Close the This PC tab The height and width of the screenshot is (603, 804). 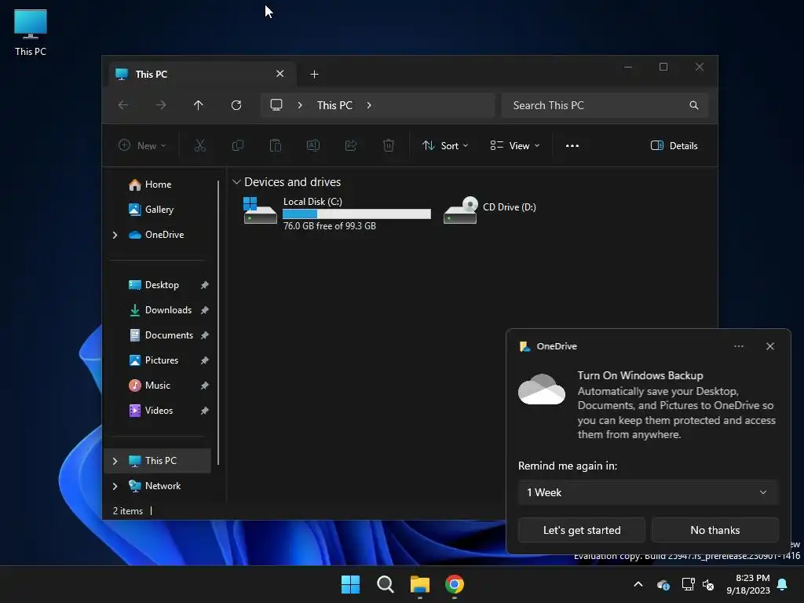tap(280, 74)
